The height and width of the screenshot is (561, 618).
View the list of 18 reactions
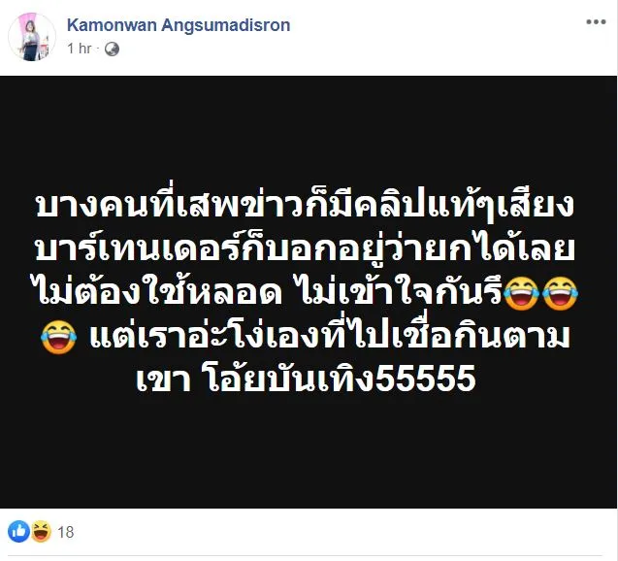pyautogui.click(x=66, y=532)
